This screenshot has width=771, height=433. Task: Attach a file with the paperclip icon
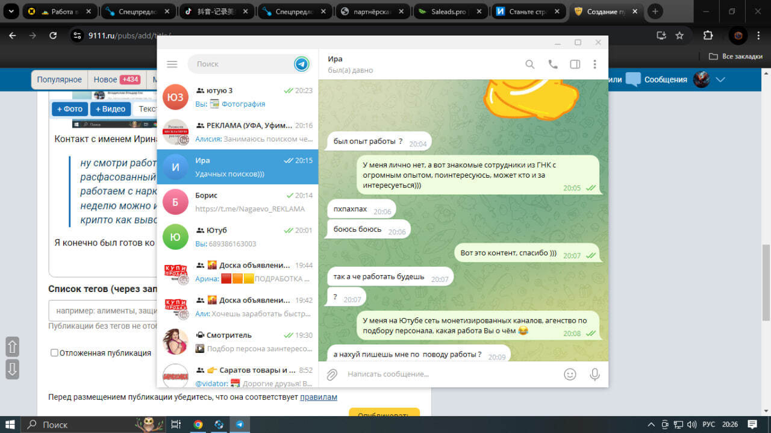tap(331, 375)
